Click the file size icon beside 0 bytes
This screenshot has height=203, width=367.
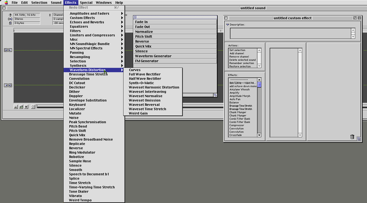point(10,23)
